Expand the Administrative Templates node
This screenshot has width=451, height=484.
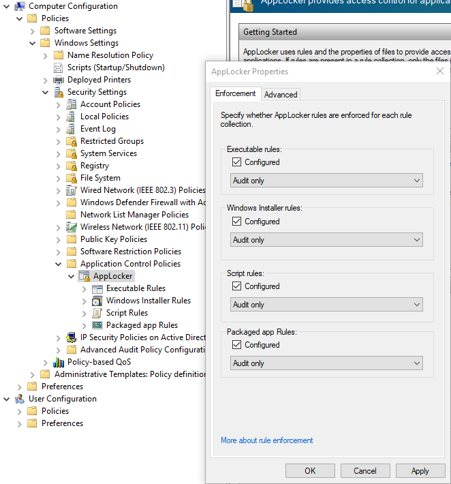33,375
